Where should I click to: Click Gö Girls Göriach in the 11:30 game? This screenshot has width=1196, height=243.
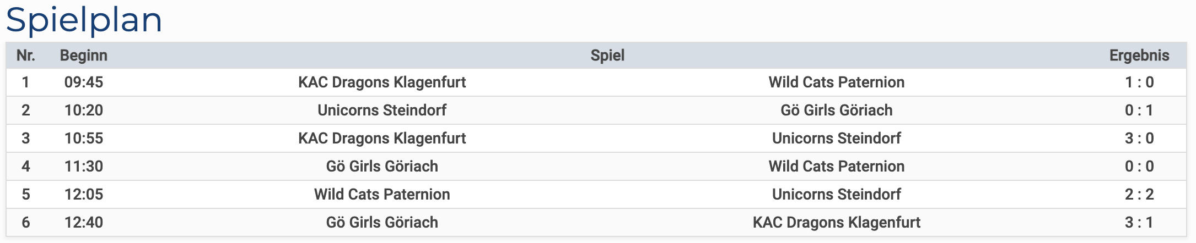click(382, 167)
